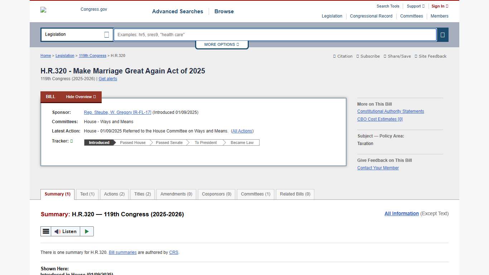Click the Introduced step on the bill tracker
489x275 pixels.
click(x=98, y=143)
